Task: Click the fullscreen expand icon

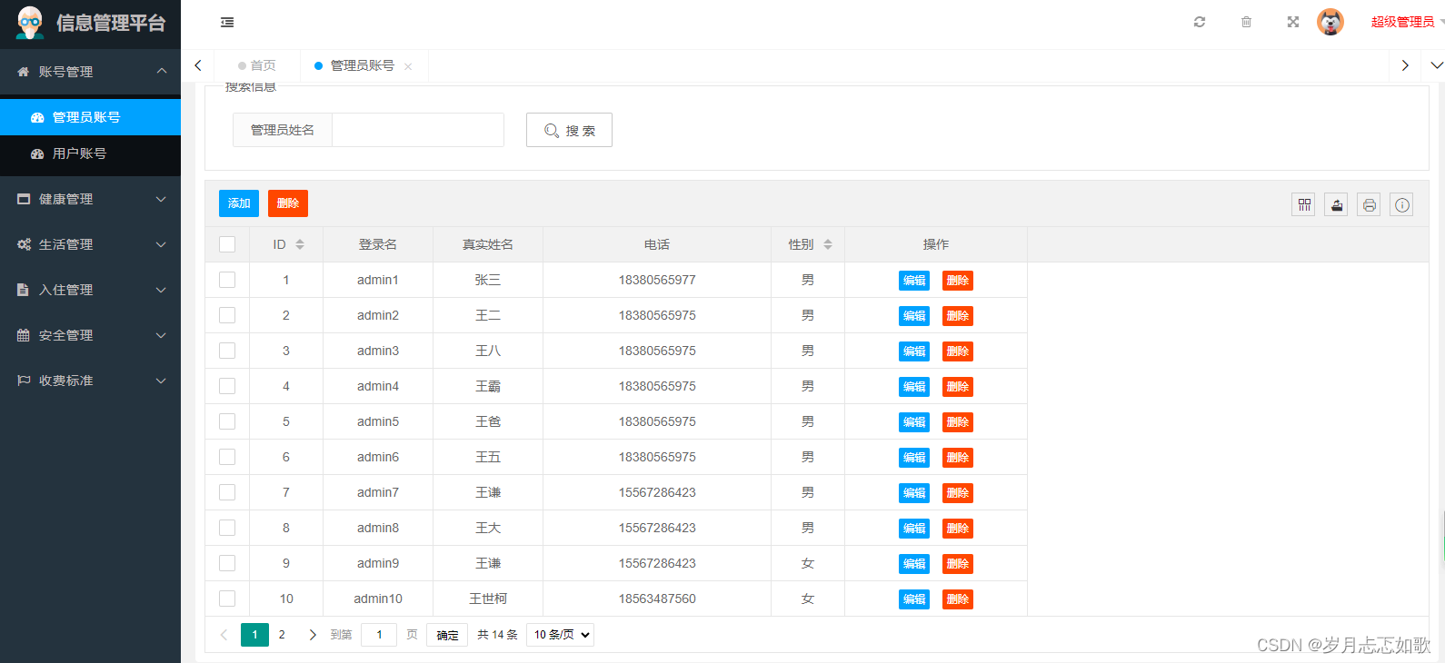Action: tap(1293, 22)
